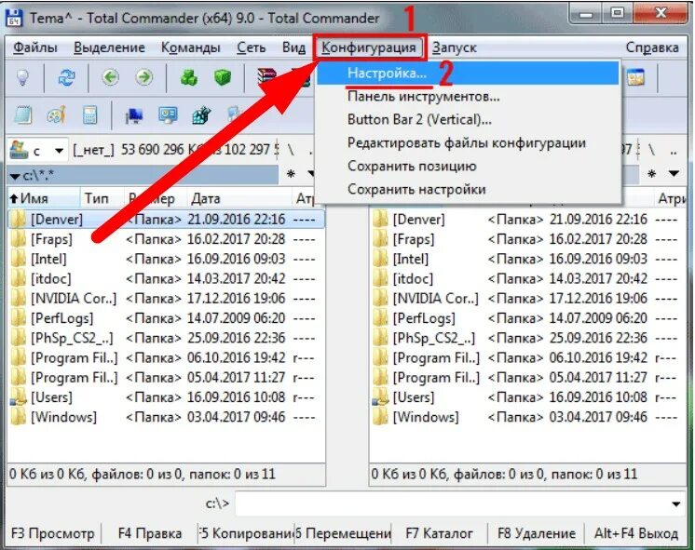Click the F5 Копирование button

[247, 533]
